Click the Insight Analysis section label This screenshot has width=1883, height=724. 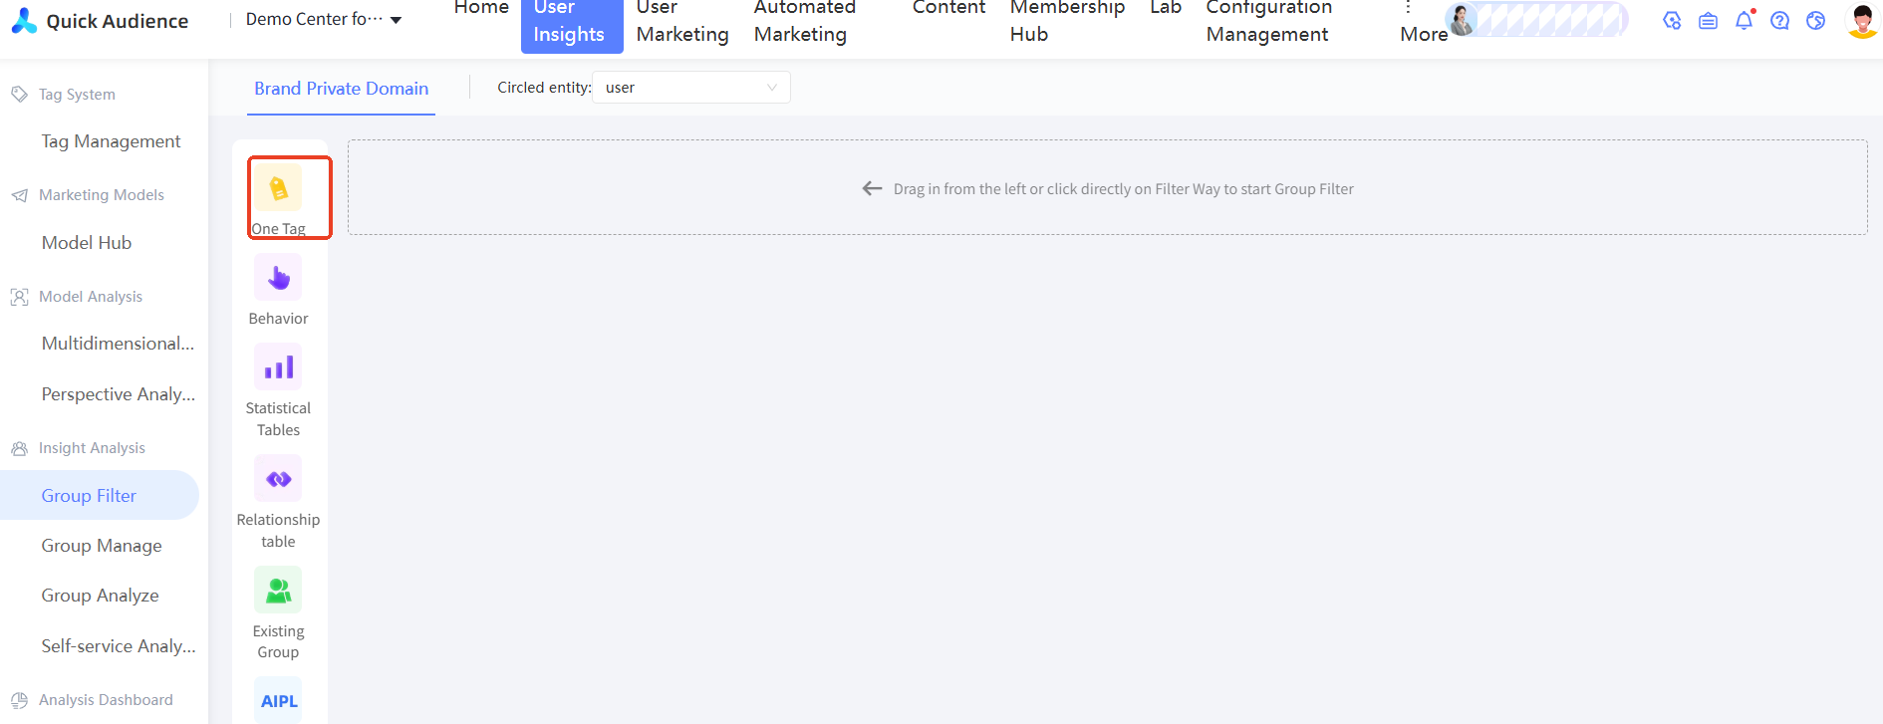coord(92,448)
